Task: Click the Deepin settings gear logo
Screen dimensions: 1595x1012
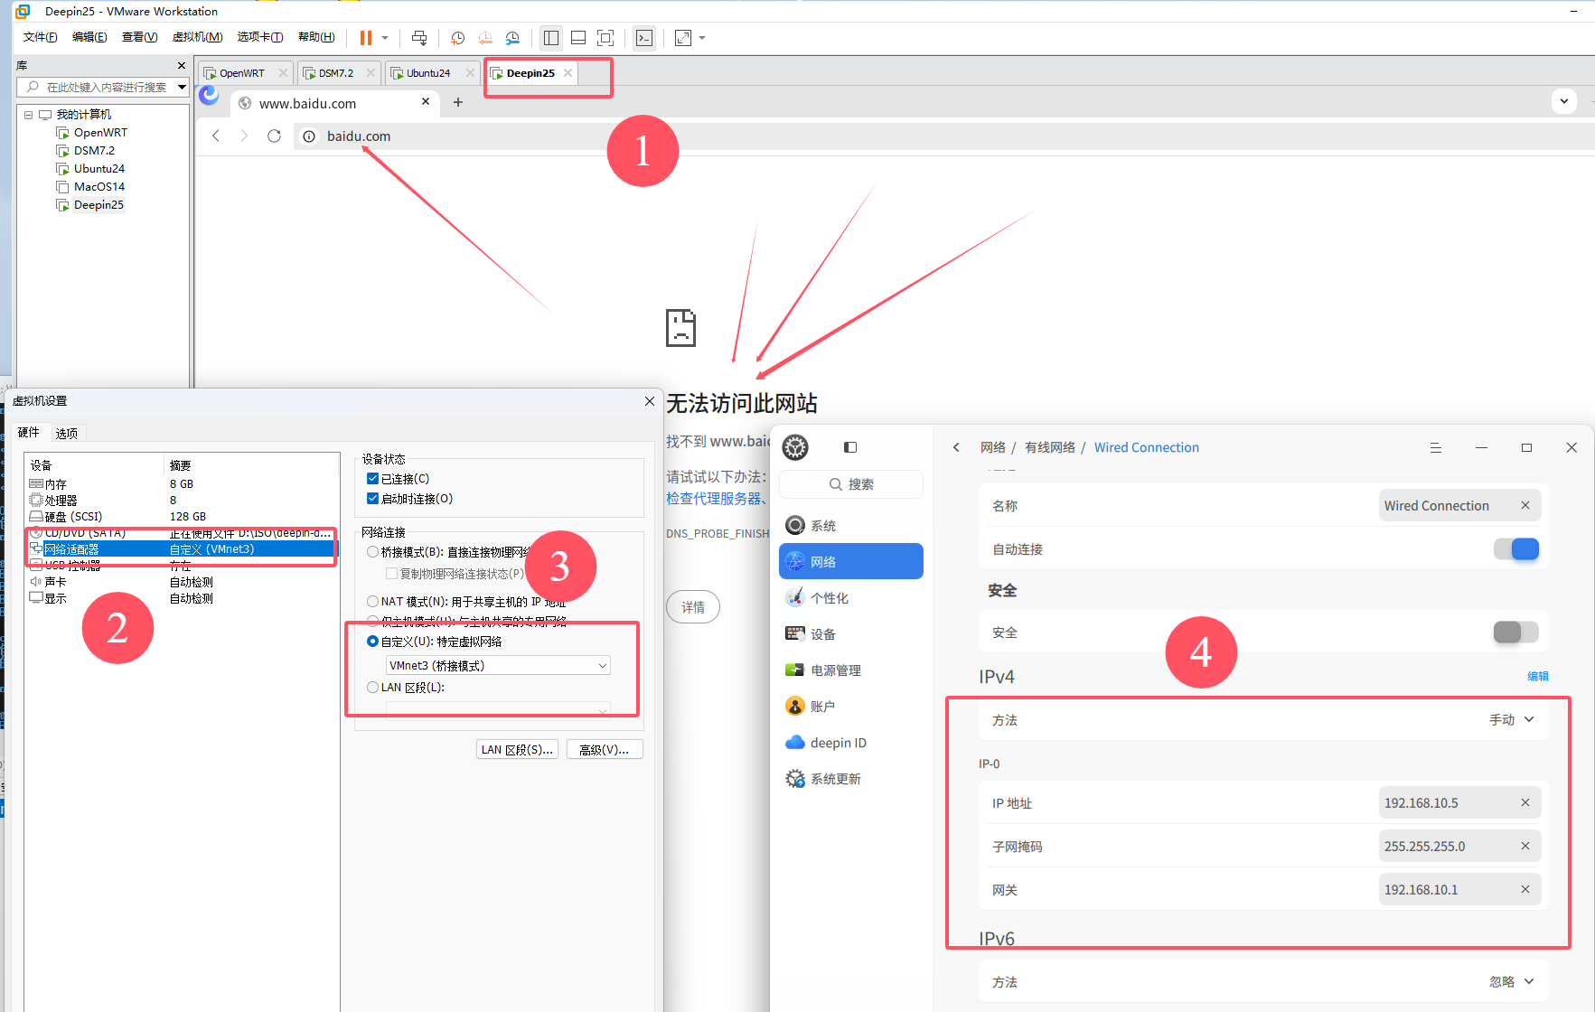Action: pos(795,447)
